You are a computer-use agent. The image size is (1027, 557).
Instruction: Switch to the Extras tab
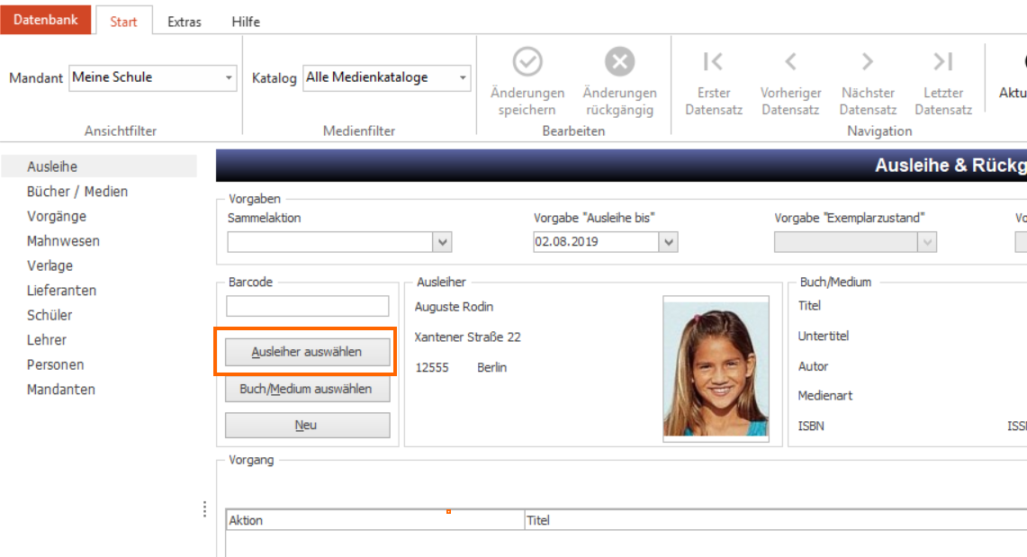184,22
